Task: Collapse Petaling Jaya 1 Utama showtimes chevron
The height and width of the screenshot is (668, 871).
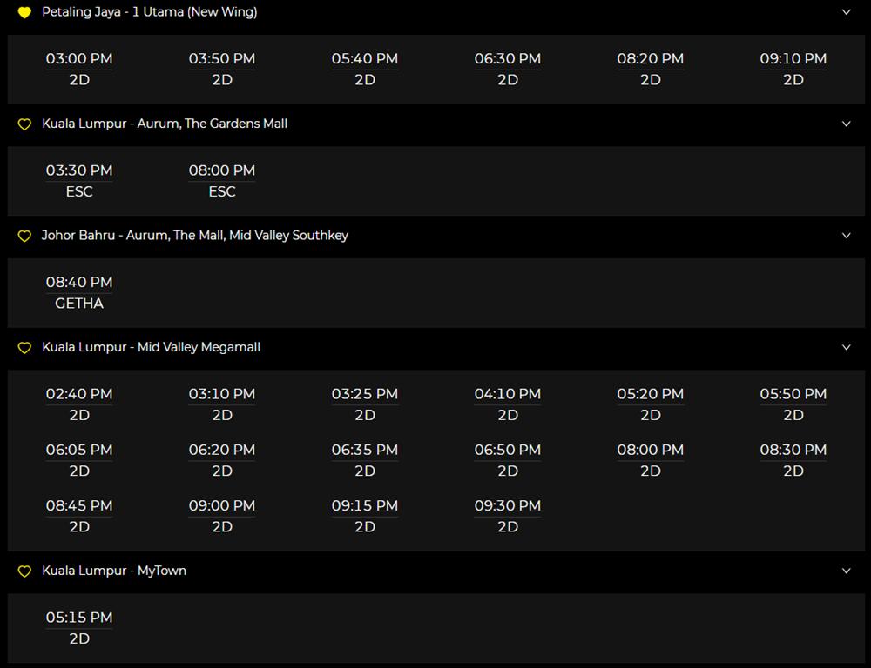Action: (846, 12)
